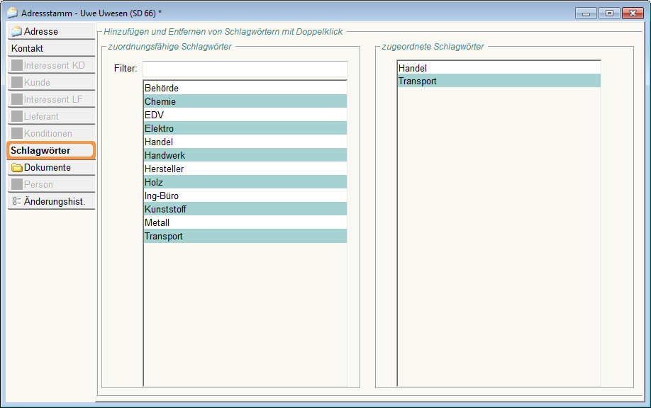Select Ing-Büro in assignable keywords
Image resolution: width=651 pixels, height=408 pixels.
pos(245,195)
